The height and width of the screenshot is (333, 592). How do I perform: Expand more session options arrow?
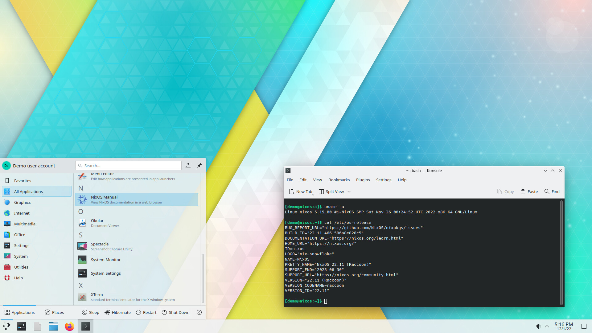tap(199, 312)
